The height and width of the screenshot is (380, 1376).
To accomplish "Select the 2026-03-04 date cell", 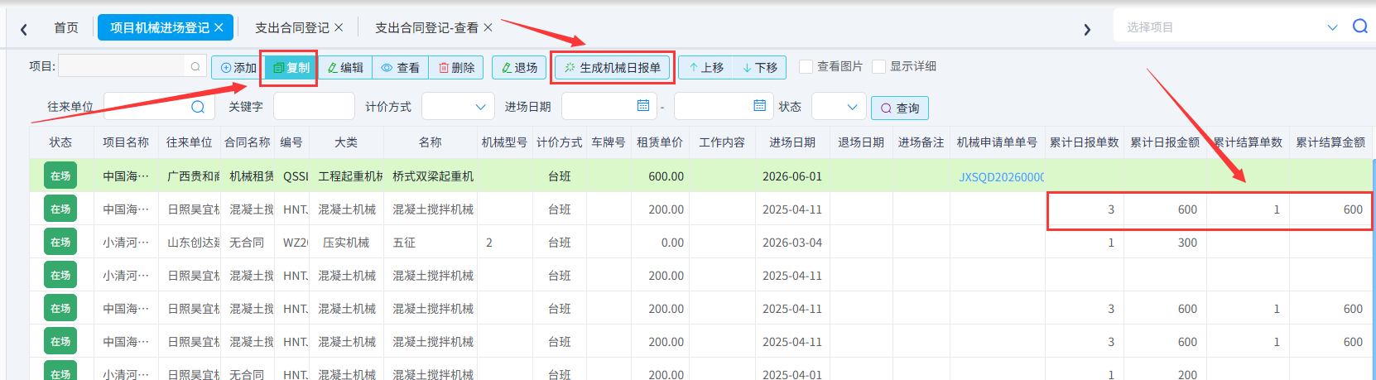I will pos(792,243).
